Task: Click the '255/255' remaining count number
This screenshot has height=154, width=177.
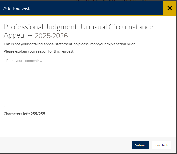Action: (38, 114)
